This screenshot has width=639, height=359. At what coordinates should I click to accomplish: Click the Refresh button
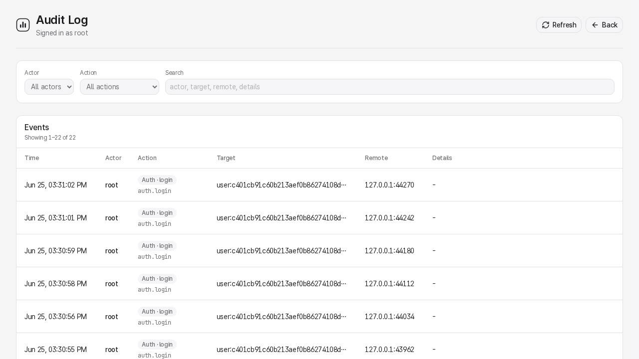(x=559, y=25)
